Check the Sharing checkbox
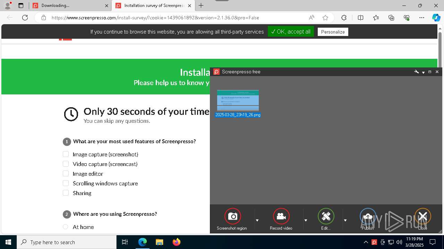This screenshot has height=249, width=444. coord(66,193)
